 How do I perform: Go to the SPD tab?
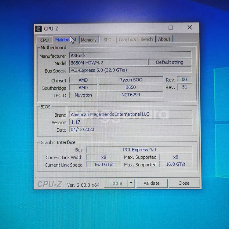[107, 40]
